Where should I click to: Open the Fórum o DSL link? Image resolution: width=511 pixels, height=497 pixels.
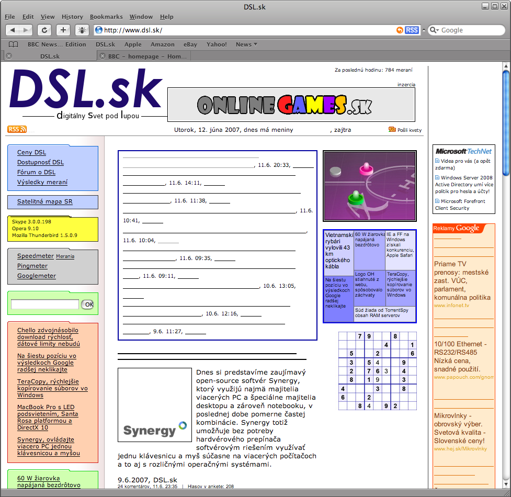36,172
